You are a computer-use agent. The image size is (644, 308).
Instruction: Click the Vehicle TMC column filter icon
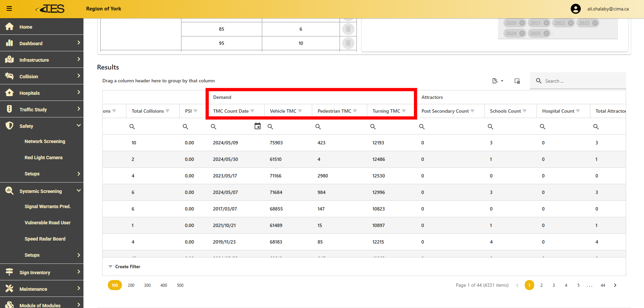[x=300, y=111]
